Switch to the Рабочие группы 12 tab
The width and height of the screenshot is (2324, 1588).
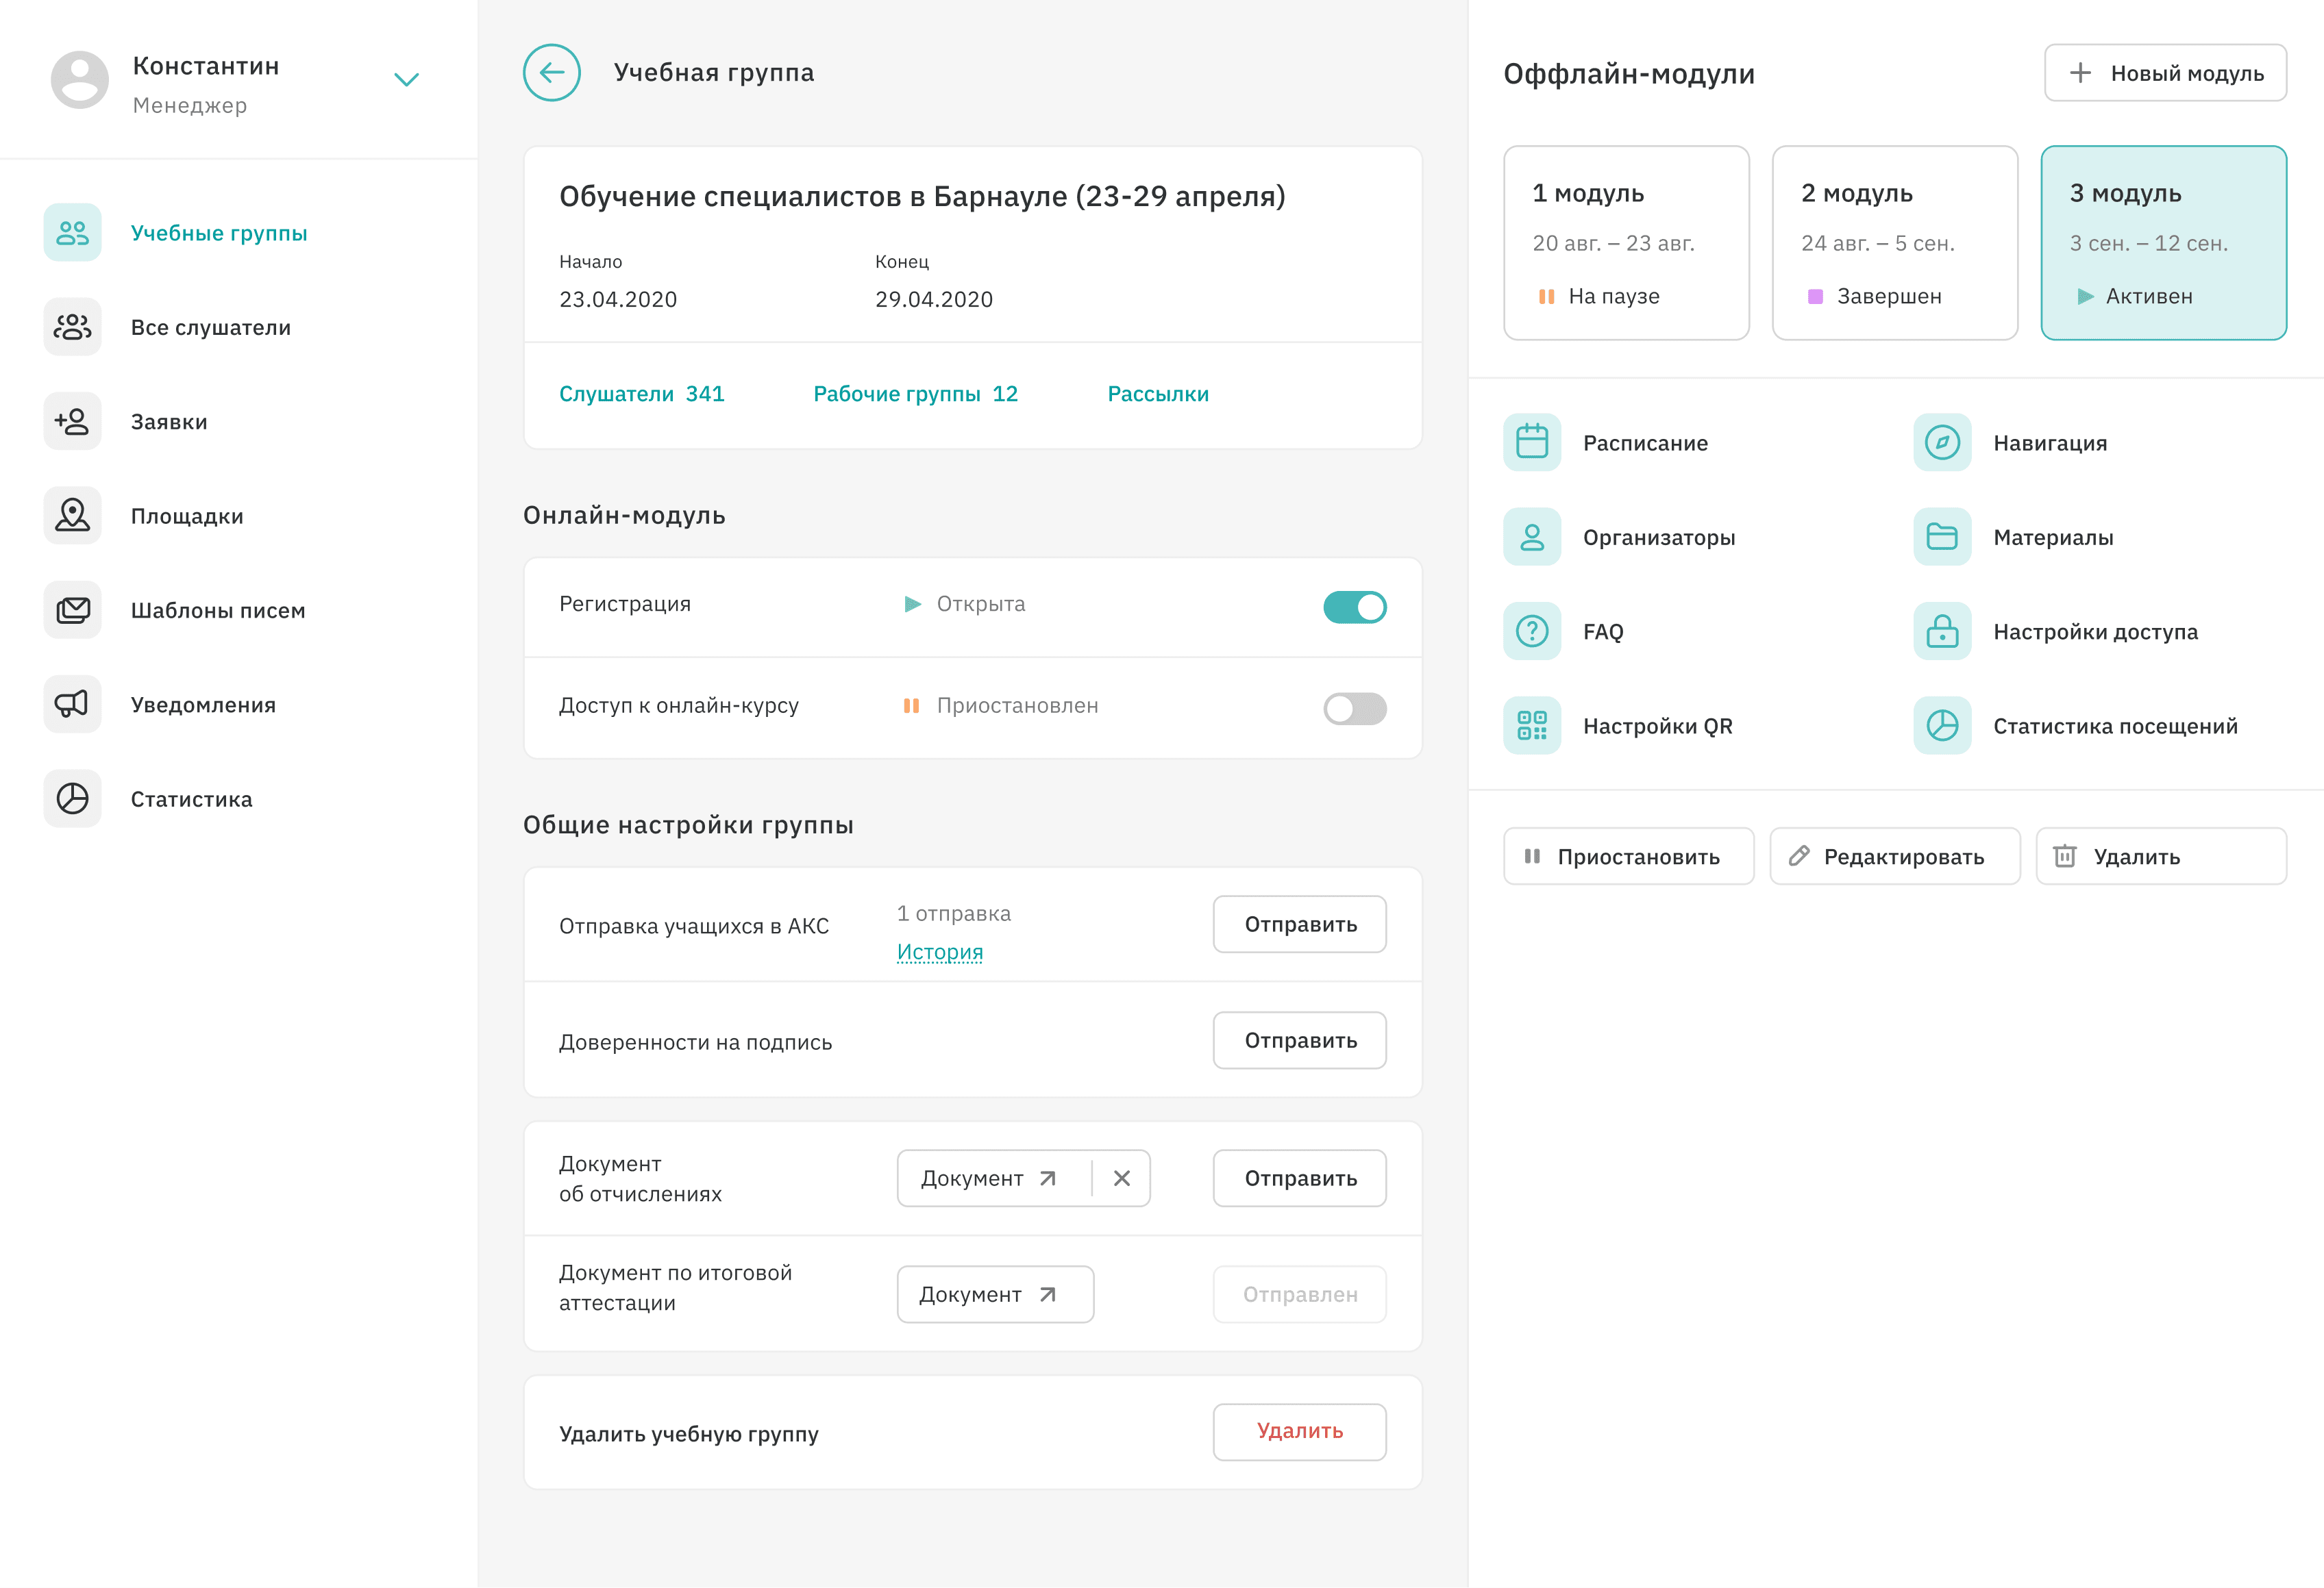[915, 394]
